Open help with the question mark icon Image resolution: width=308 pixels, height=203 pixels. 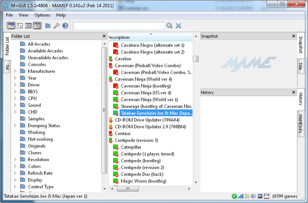(65, 26)
